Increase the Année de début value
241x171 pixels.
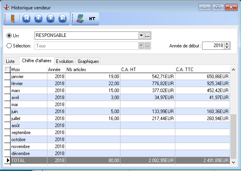click(x=227, y=44)
